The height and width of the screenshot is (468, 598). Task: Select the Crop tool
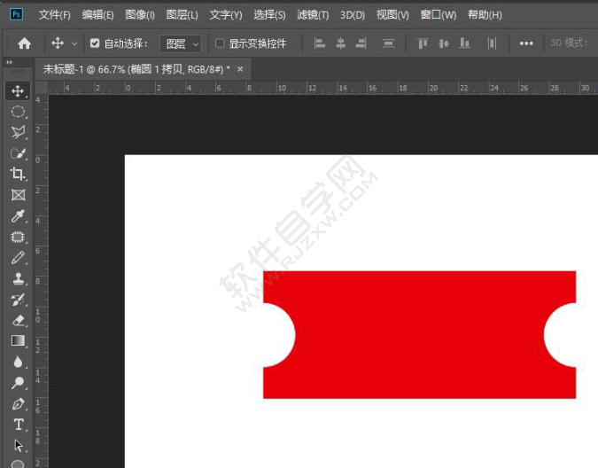18,174
